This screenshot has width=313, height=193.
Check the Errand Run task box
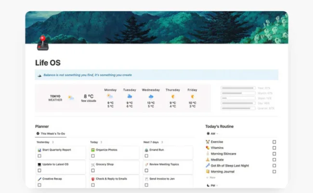pyautogui.click(x=146, y=156)
